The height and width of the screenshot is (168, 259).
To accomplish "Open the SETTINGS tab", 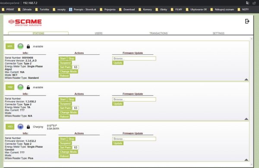I will 218,33.
